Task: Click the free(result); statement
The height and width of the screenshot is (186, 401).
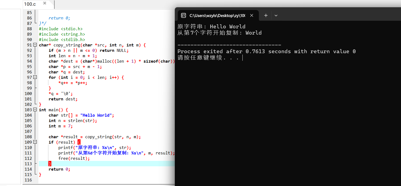Action: [74, 158]
